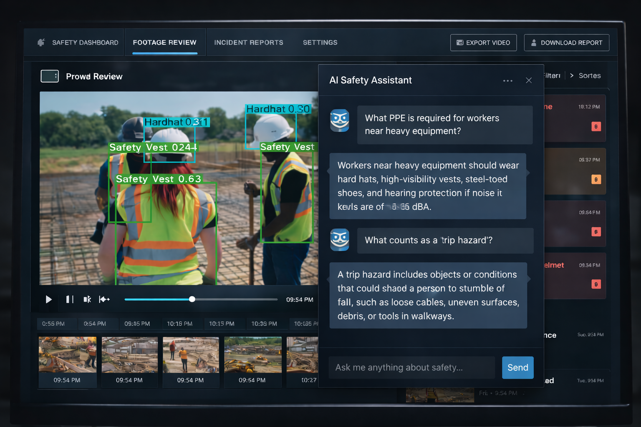This screenshot has height=427, width=641.
Task: Toggle the panel icon beside Prowd Review
Action: click(x=50, y=76)
